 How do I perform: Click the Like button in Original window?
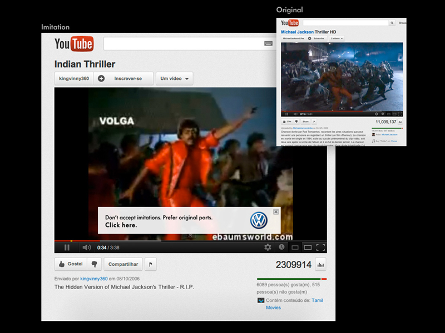coord(287,122)
